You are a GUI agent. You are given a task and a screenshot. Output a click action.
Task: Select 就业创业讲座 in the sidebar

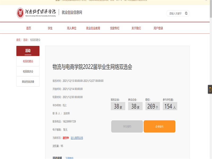[x=28, y=82]
